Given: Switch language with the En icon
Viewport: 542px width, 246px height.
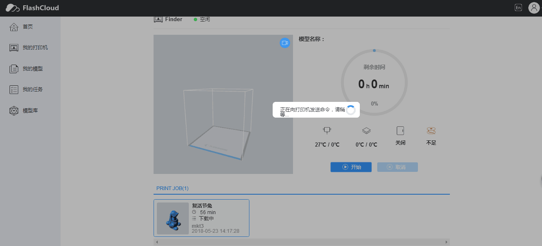Looking at the screenshot, I should (518, 7).
